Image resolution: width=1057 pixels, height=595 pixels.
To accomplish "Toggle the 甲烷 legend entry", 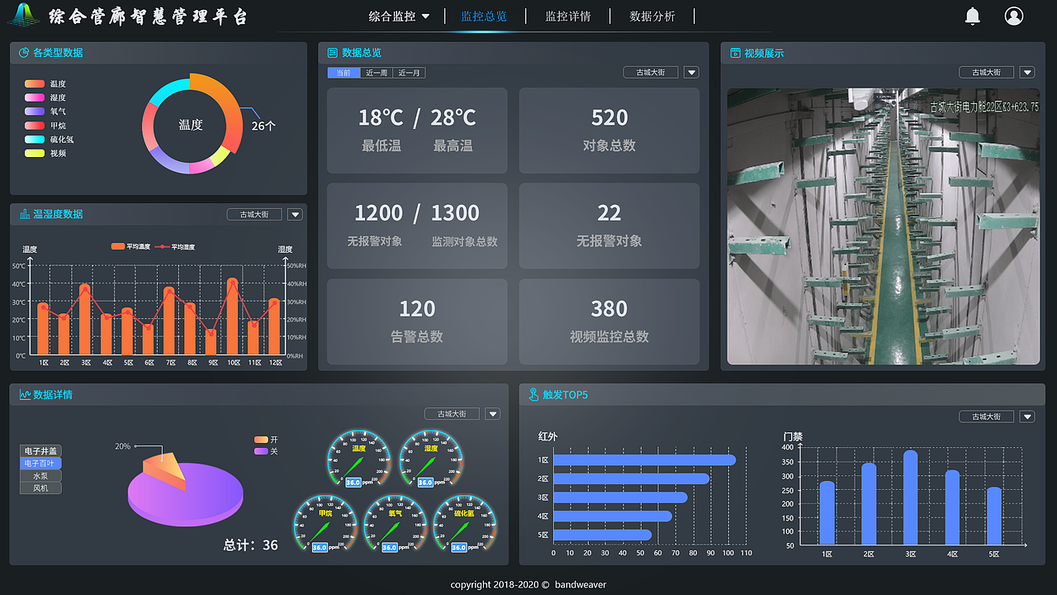I will click(x=45, y=126).
